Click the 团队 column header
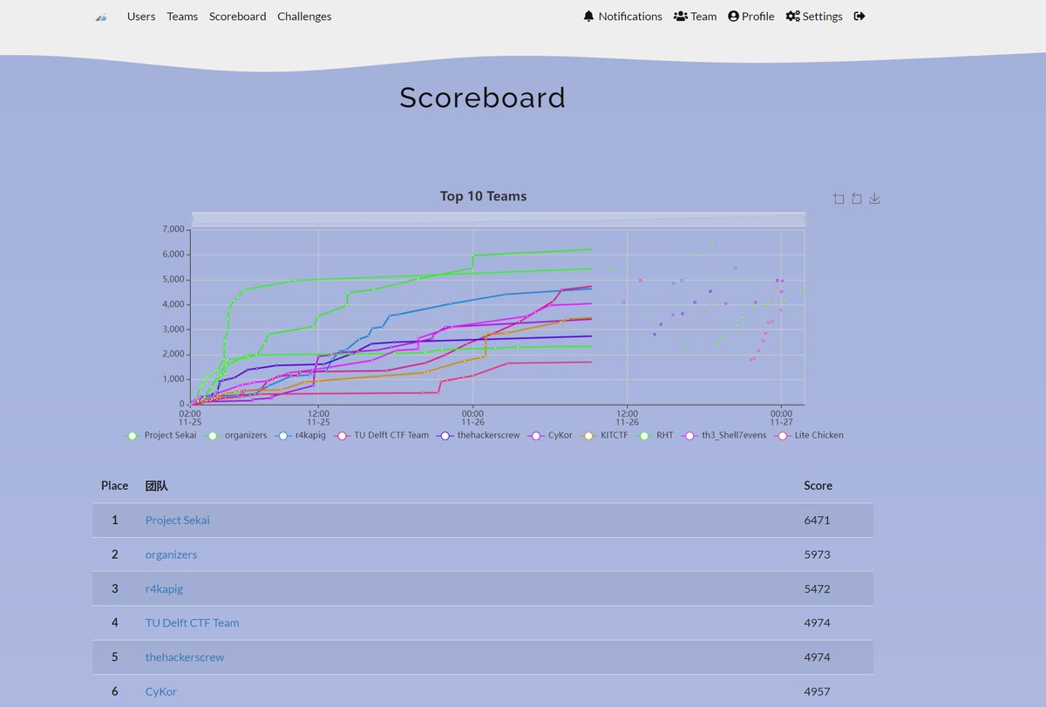This screenshot has width=1046, height=707. 157,486
